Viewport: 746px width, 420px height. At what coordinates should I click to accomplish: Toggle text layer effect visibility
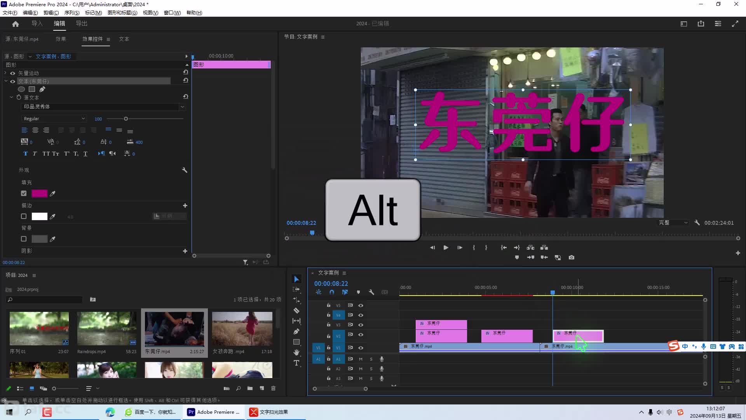click(x=13, y=81)
